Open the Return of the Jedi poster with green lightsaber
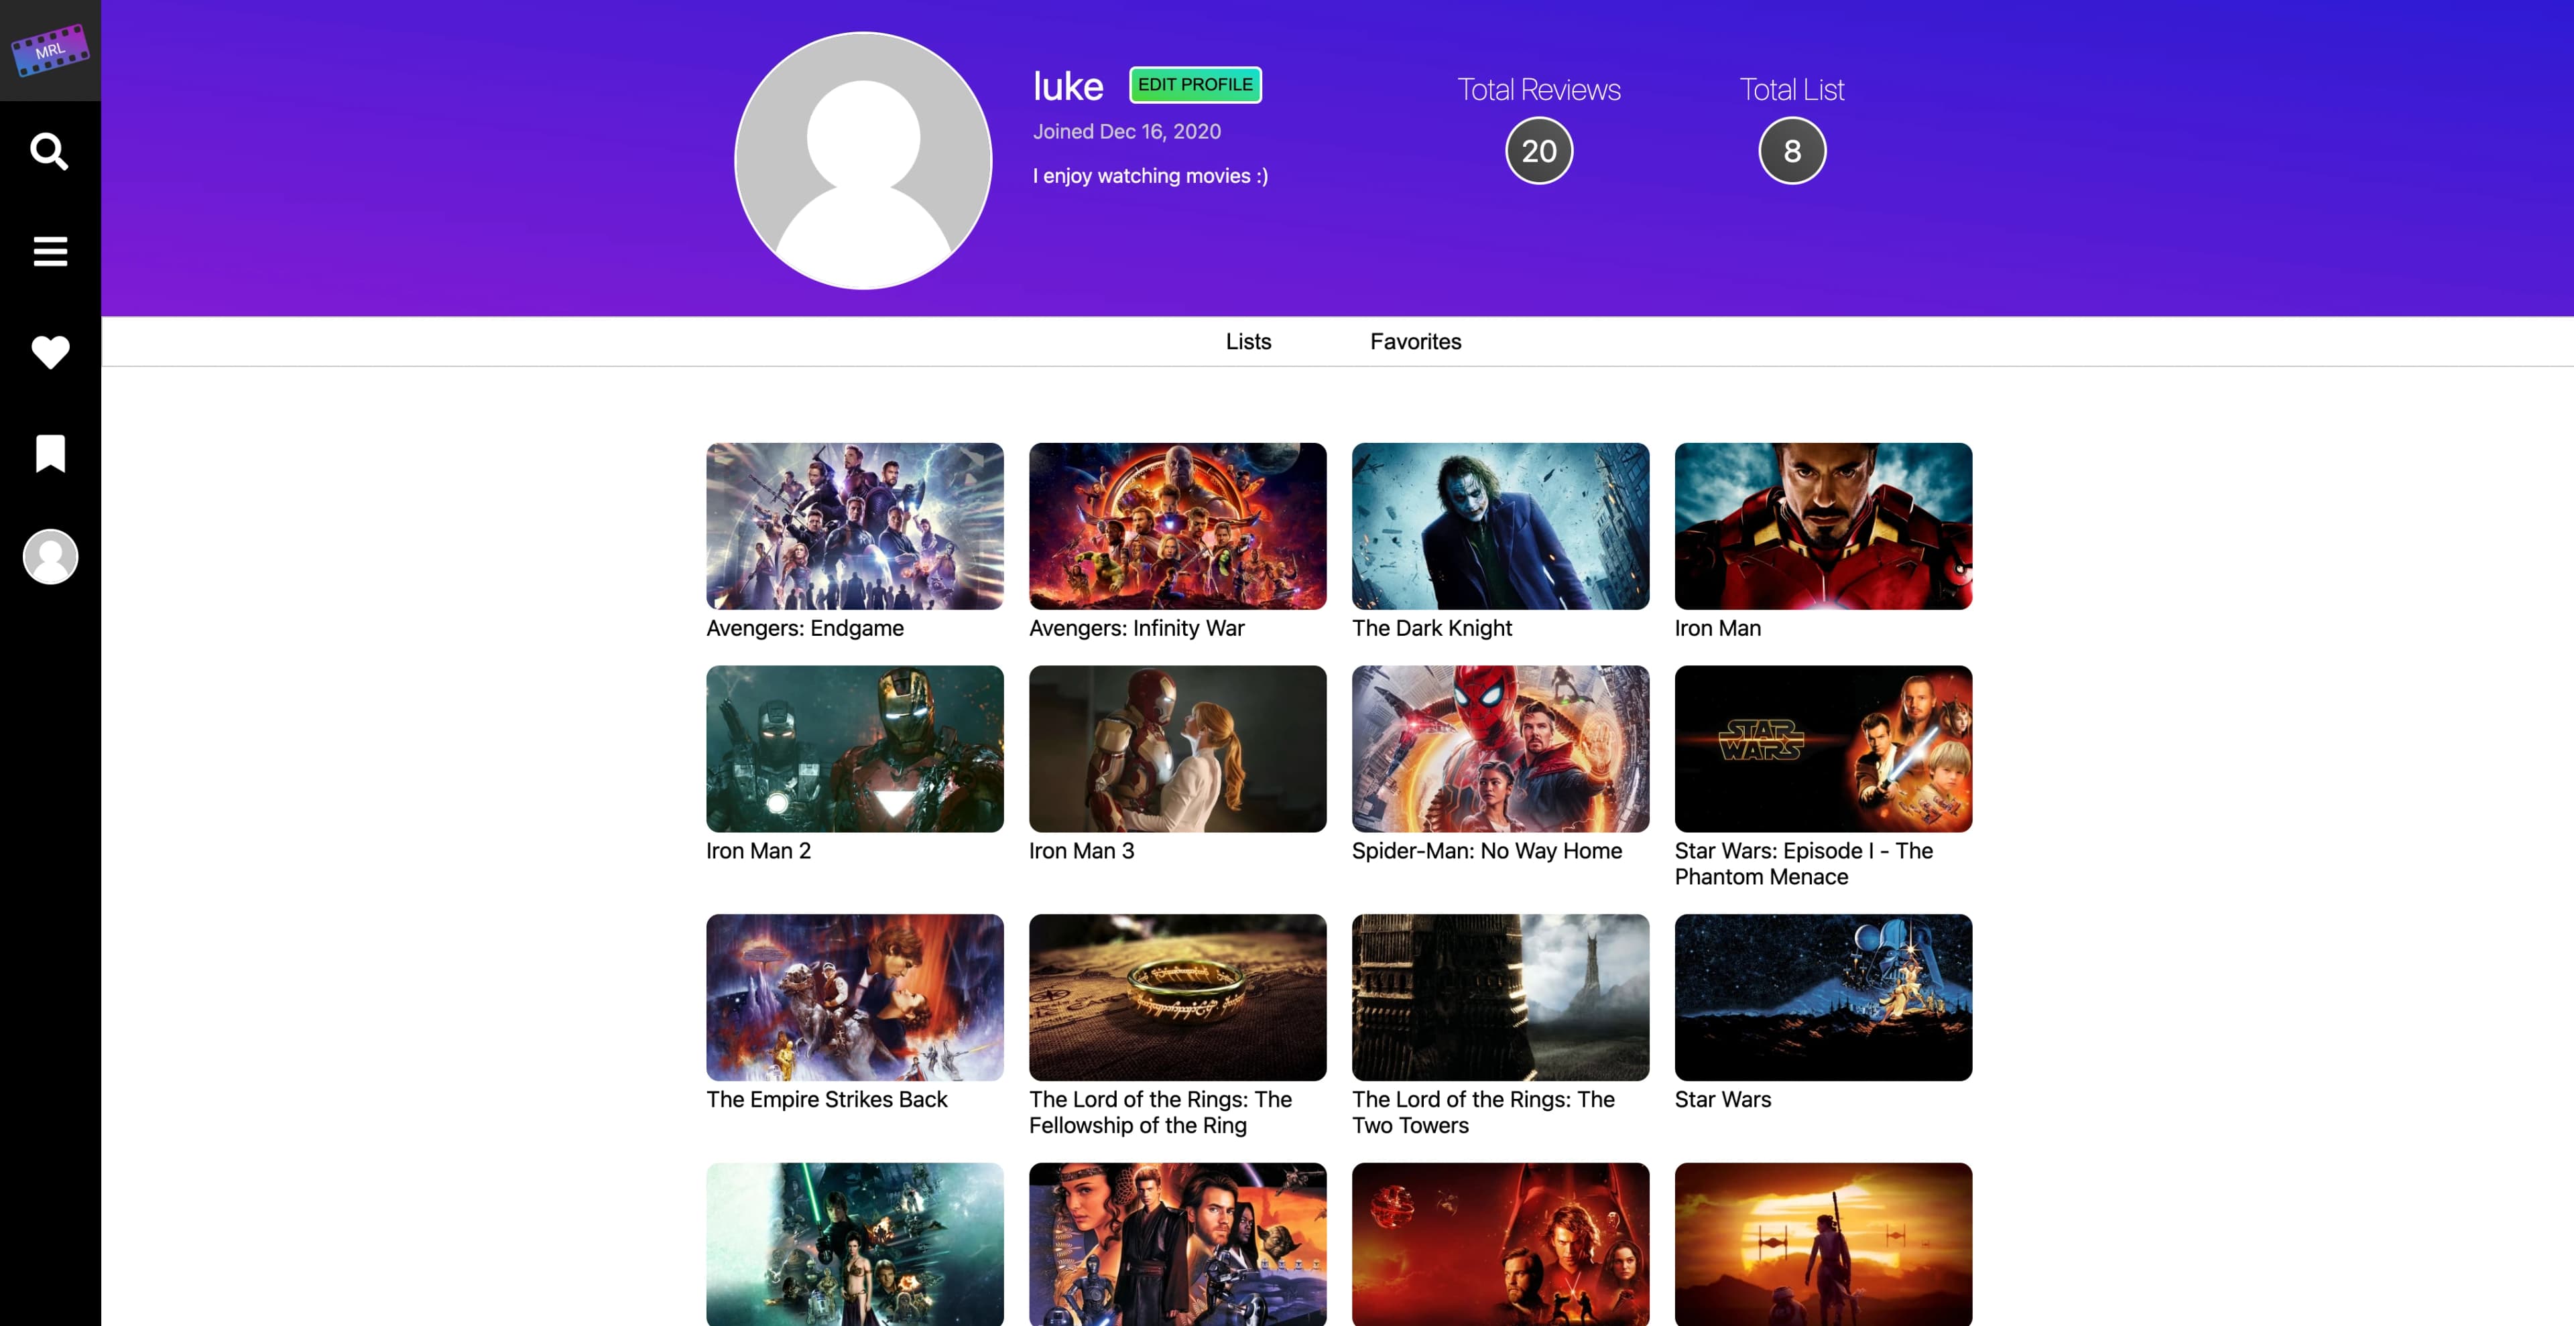 [x=855, y=1244]
